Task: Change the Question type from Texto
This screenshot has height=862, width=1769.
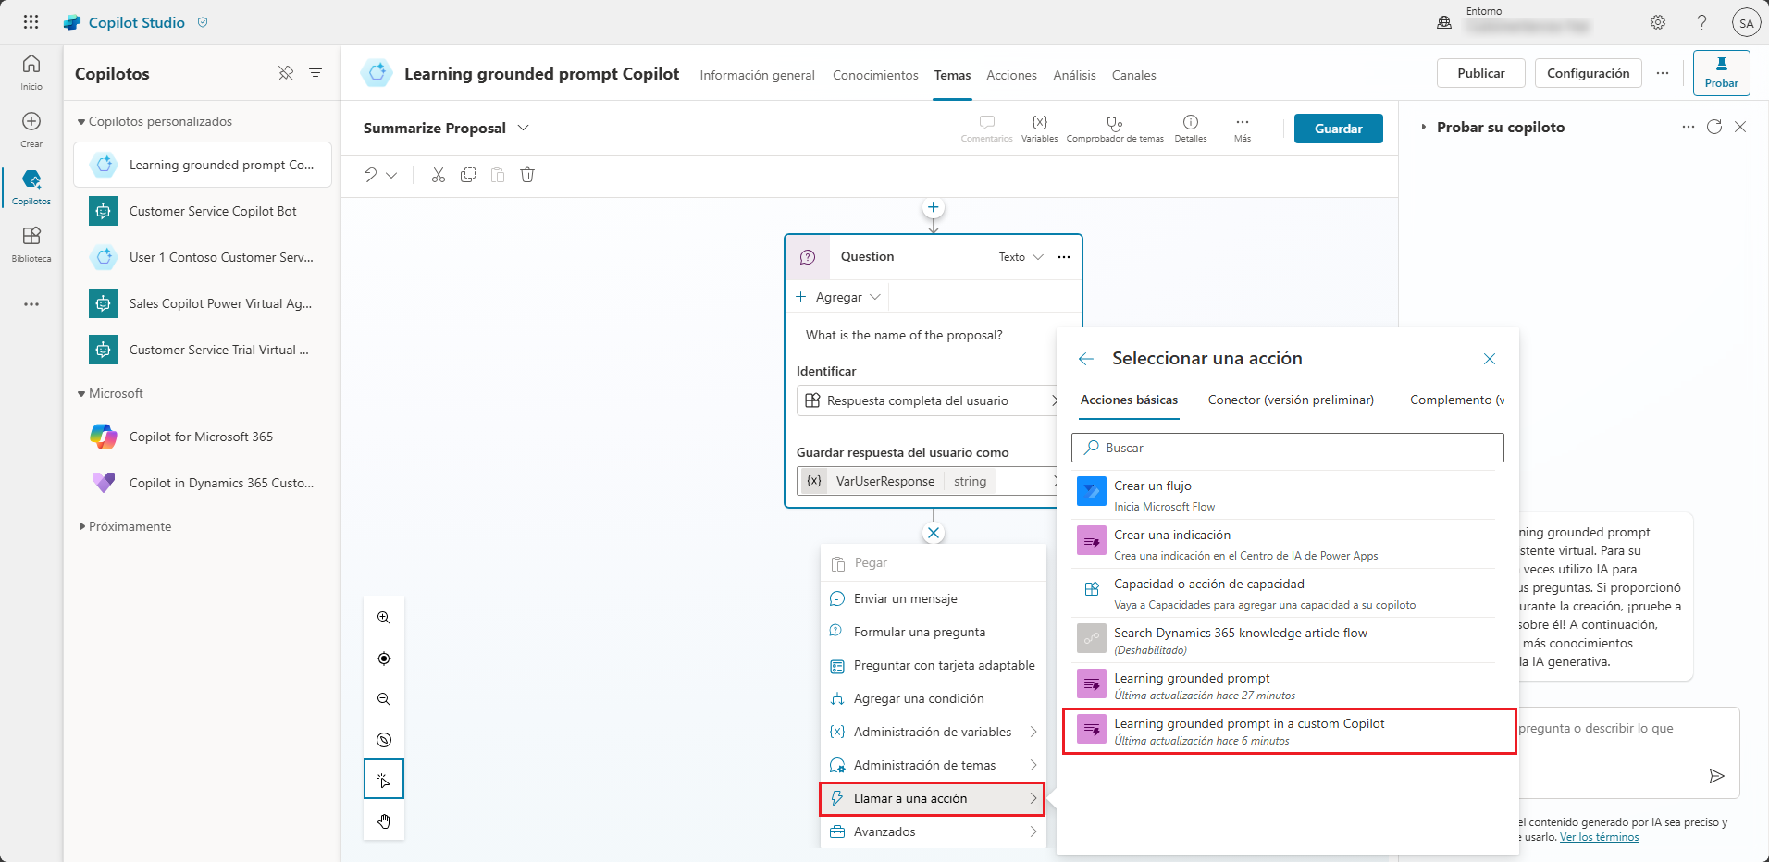Action: click(1021, 257)
